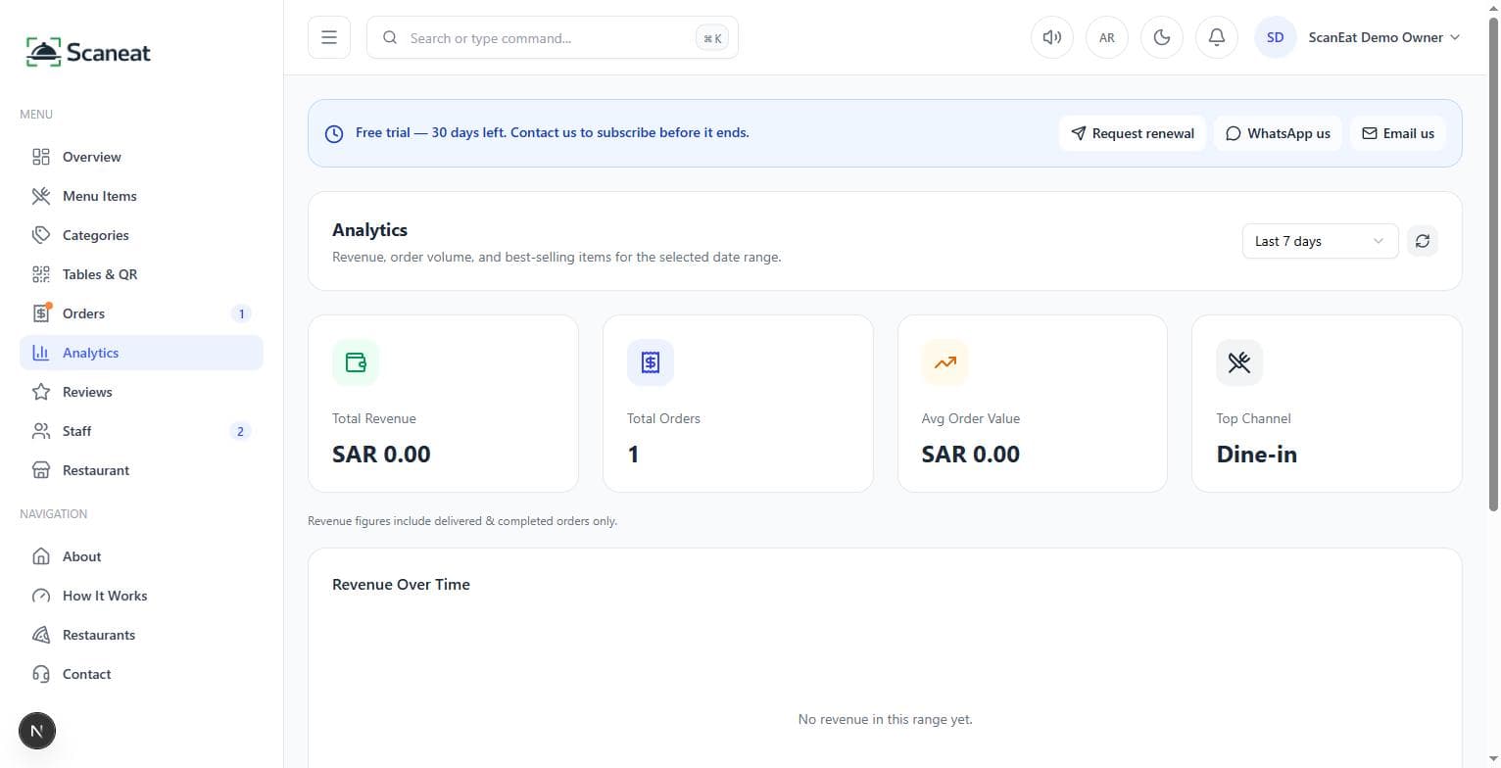This screenshot has width=1501, height=768.
Task: Open the Reviews page
Action: (x=141, y=392)
